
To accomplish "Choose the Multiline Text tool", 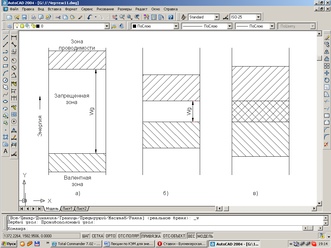I will click(5, 151).
